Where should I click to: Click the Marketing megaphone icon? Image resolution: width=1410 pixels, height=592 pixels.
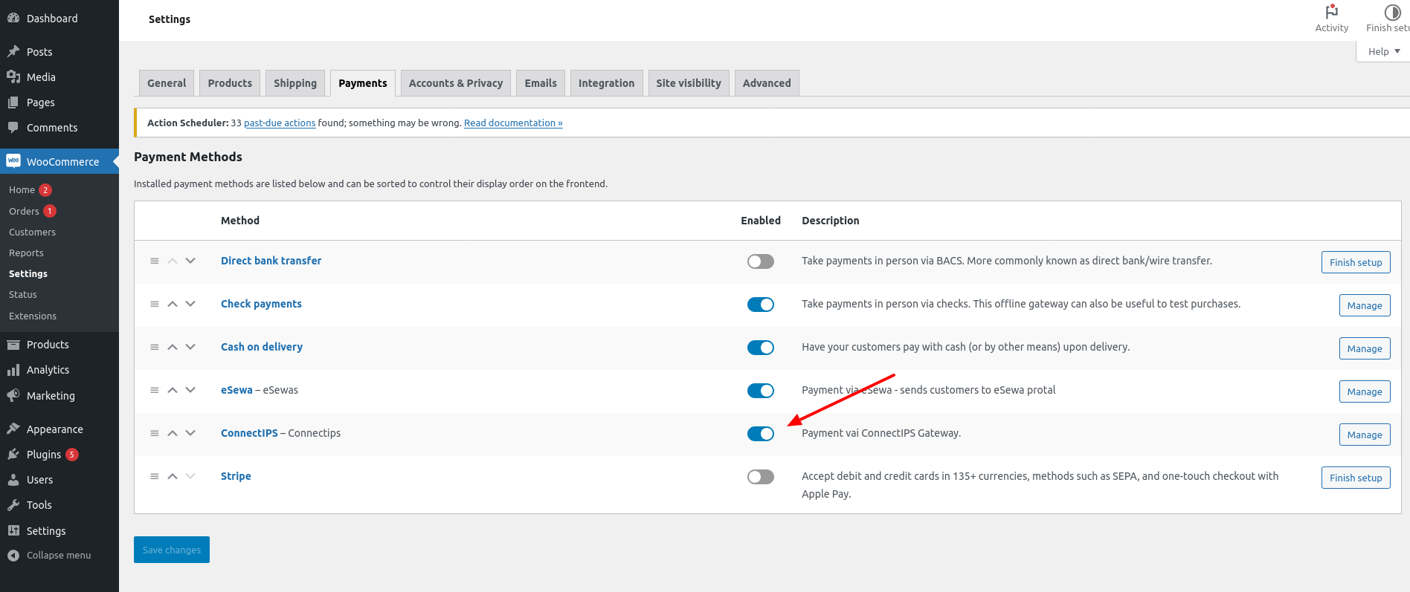tap(13, 395)
